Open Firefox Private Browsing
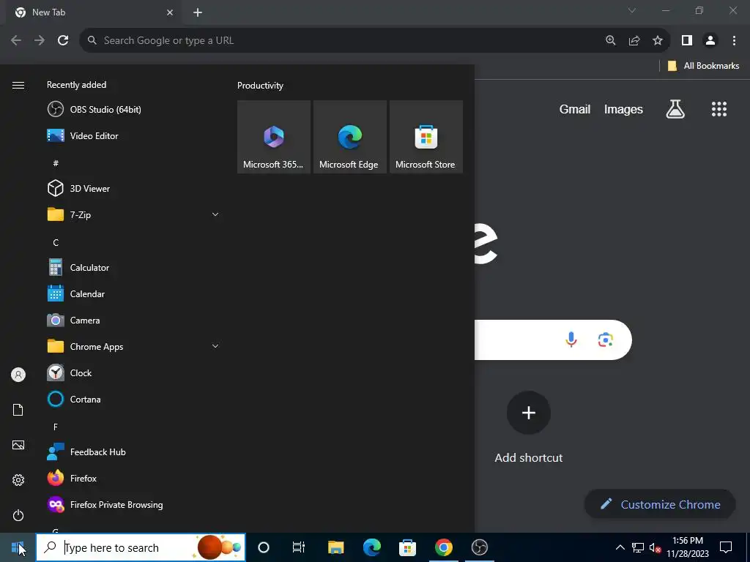 pos(133,505)
